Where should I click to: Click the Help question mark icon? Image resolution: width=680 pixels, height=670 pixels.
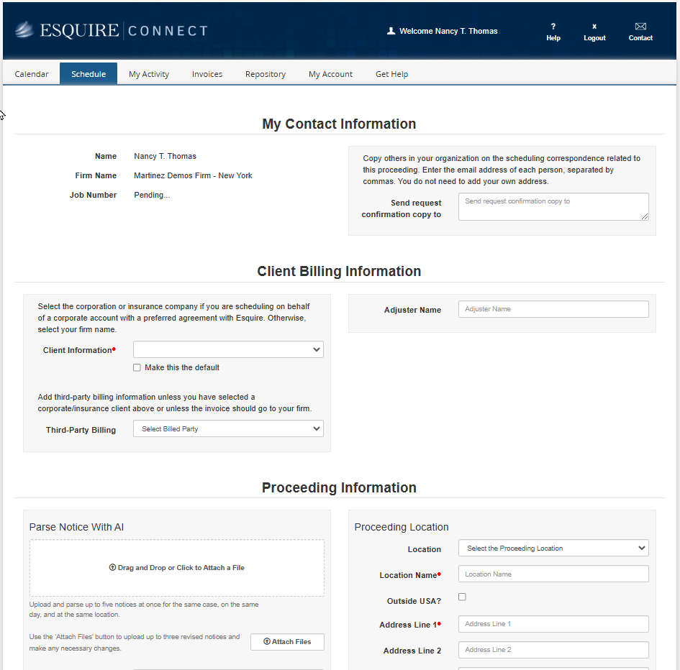(553, 27)
